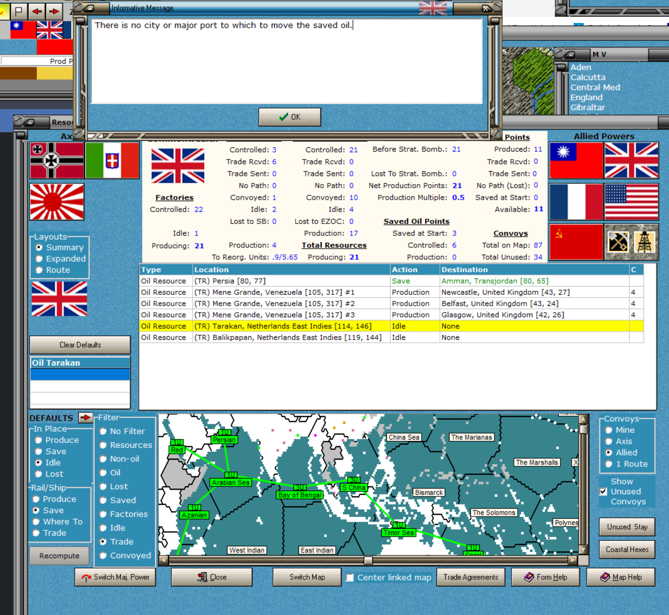Set filter to Factories
This screenshot has height=615, width=669.
point(124,514)
